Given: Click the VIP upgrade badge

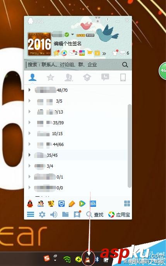Looking at the screenshot, I should (90, 35).
